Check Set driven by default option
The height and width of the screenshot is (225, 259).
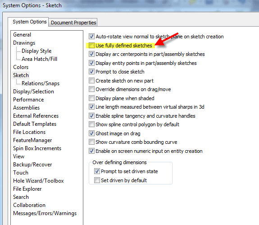(x=97, y=180)
